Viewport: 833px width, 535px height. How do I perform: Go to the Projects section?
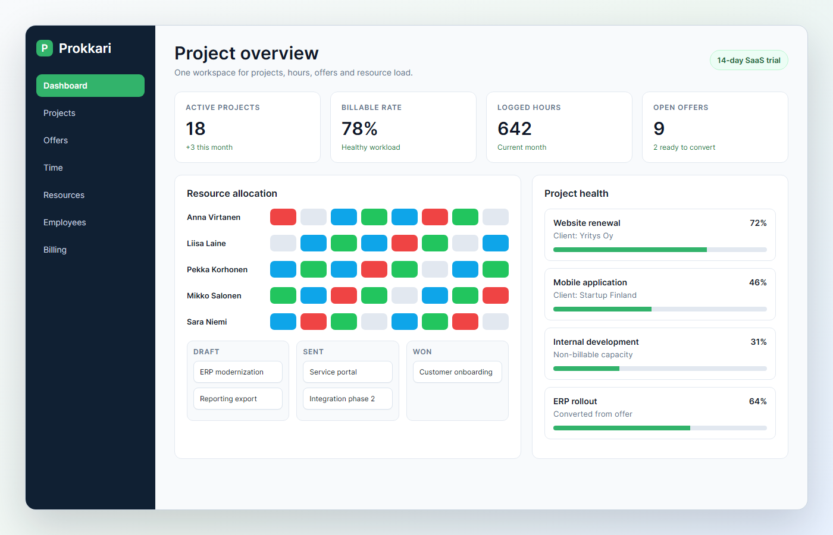click(90, 113)
